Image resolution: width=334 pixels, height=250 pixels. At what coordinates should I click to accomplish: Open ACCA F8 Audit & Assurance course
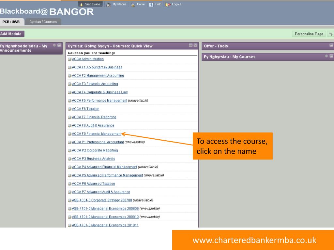click(x=93, y=125)
